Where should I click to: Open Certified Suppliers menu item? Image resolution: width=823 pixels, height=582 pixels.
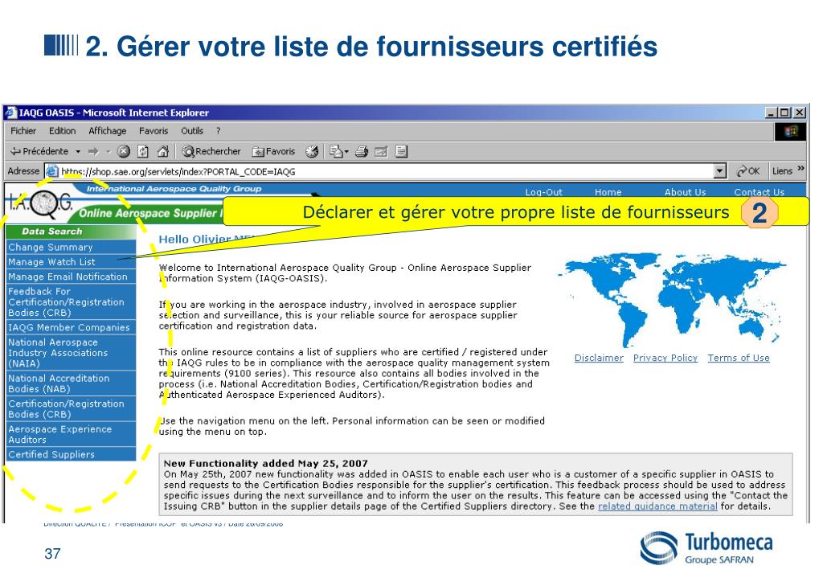71,454
